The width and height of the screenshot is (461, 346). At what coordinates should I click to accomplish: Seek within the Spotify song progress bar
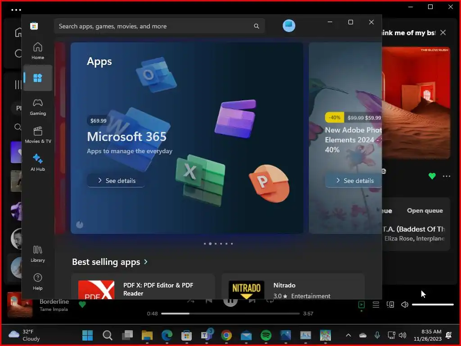tap(230, 314)
